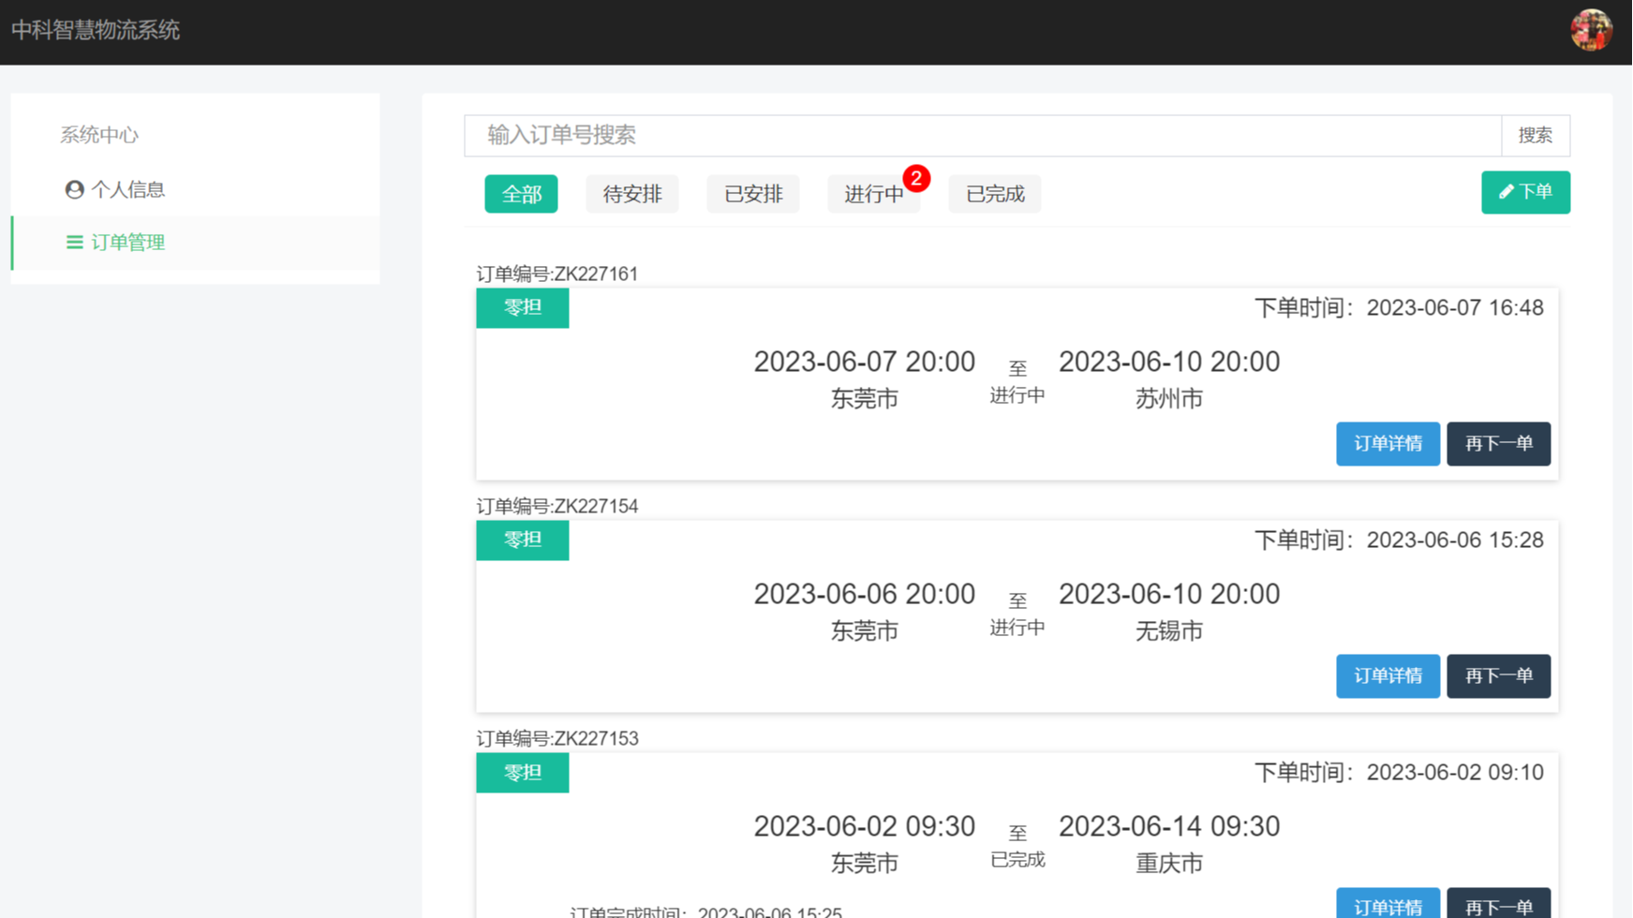Click the list icon beside 订单管理
Screen dimensions: 1633x918
click(74, 243)
